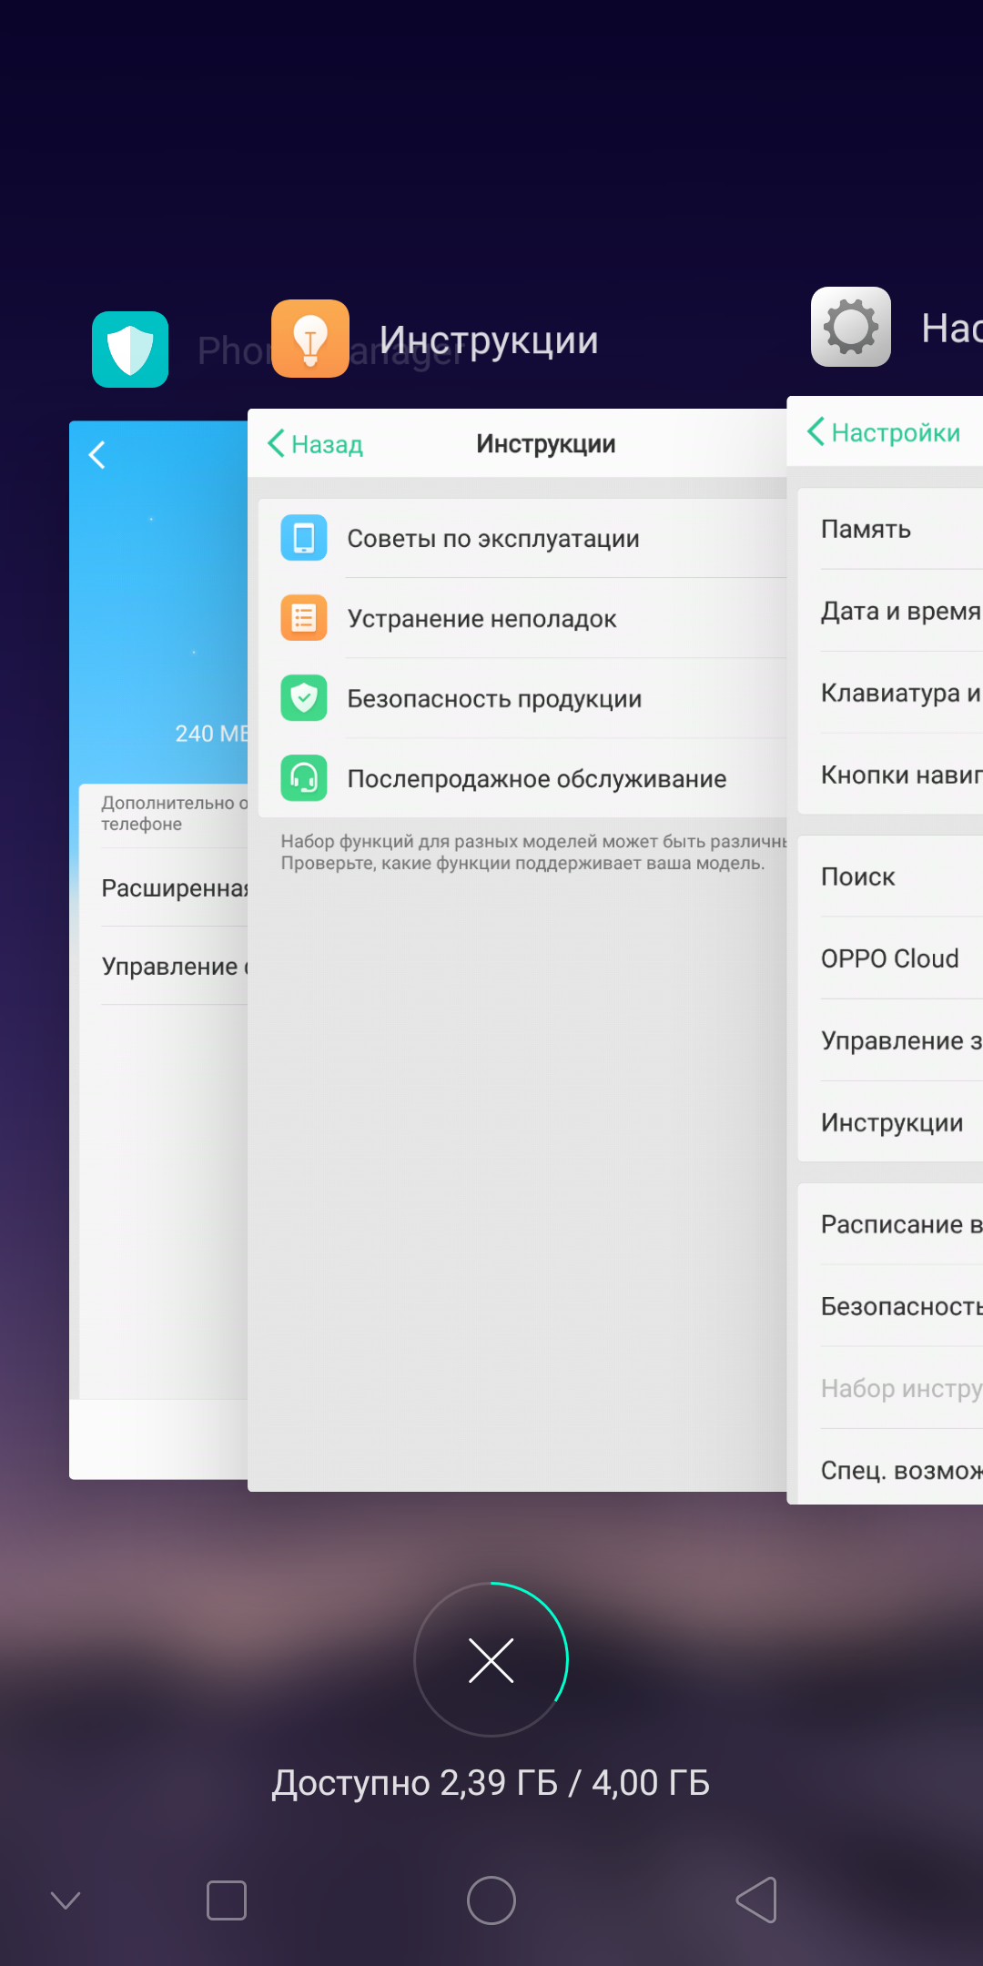This screenshot has height=1966, width=983.
Task: Open Кнопки навигации entry in Settings card
Action: coord(890,775)
